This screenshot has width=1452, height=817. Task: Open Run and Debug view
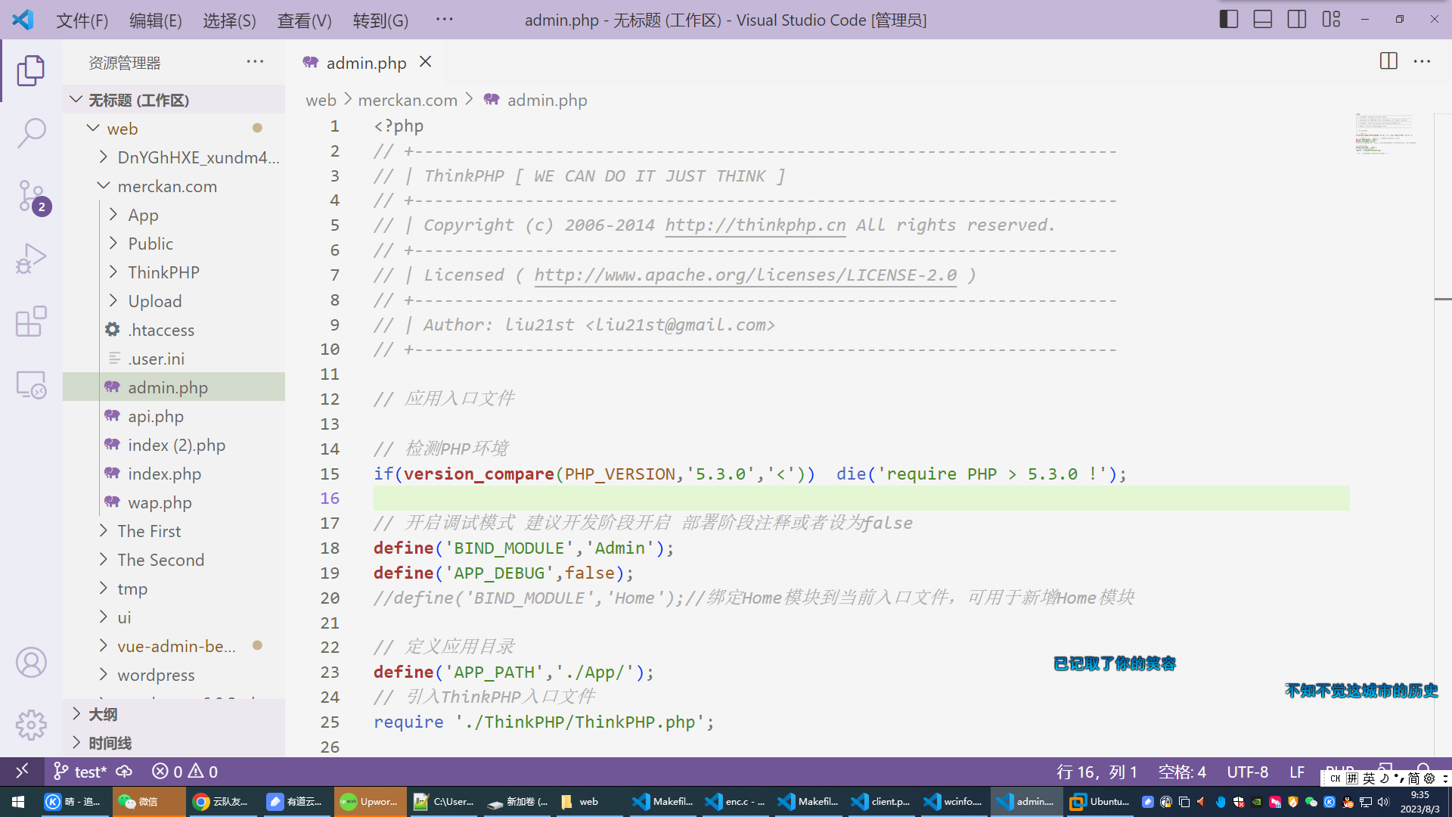[31, 259]
